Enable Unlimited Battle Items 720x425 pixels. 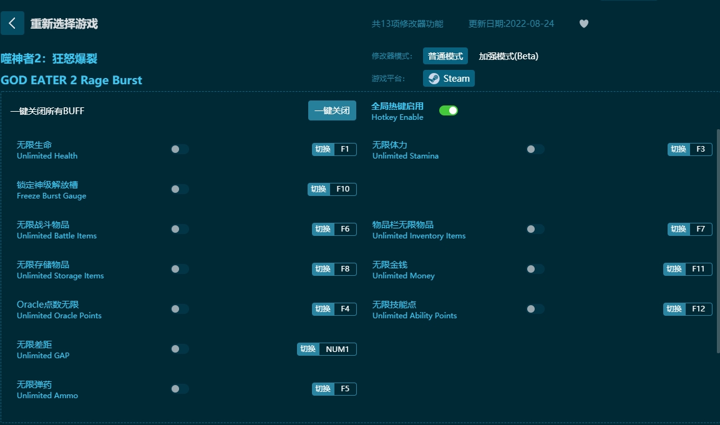tap(180, 229)
